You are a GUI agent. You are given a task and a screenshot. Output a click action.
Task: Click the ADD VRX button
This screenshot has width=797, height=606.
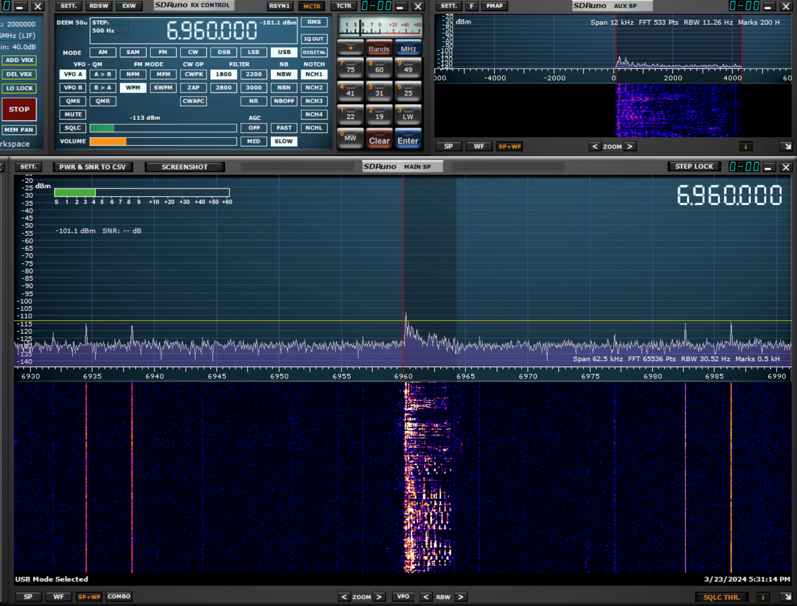19,60
